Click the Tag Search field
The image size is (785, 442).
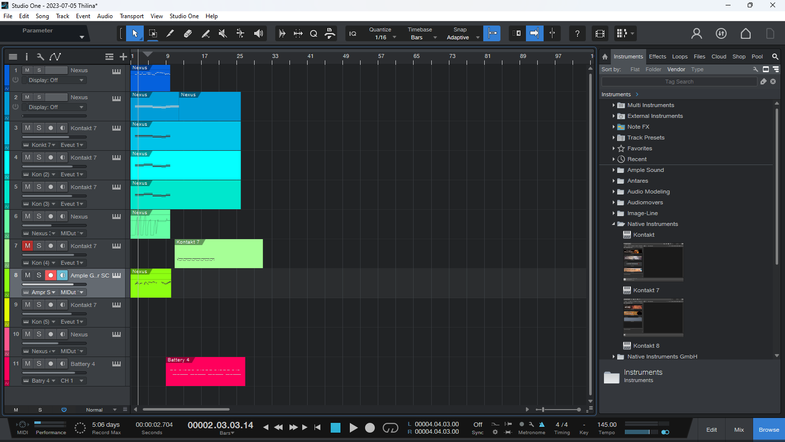pos(679,82)
